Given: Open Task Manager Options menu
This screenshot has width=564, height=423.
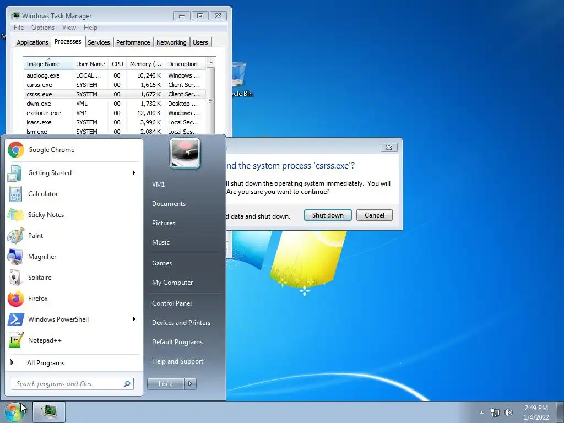Looking at the screenshot, I should pos(43,28).
